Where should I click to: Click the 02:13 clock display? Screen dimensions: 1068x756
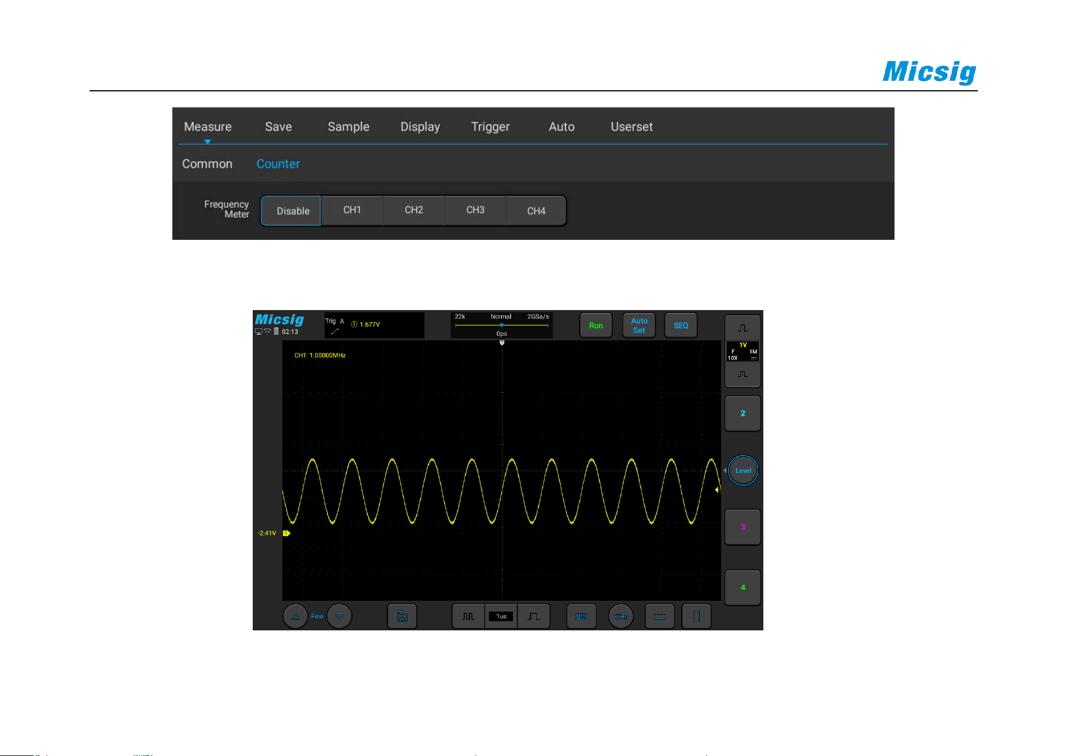(290, 332)
